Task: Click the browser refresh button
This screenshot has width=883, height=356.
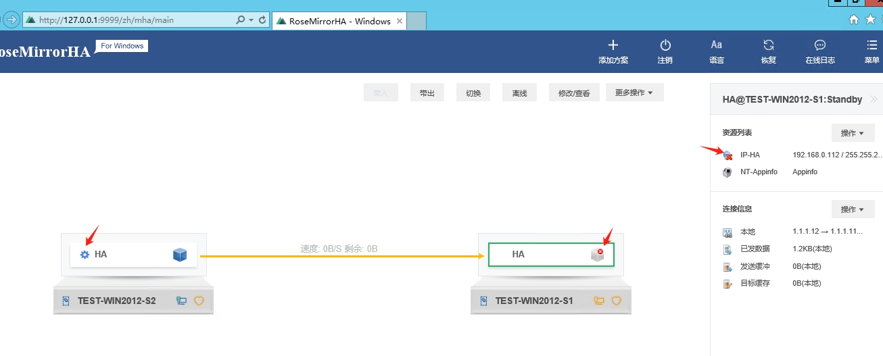Action: pyautogui.click(x=262, y=20)
